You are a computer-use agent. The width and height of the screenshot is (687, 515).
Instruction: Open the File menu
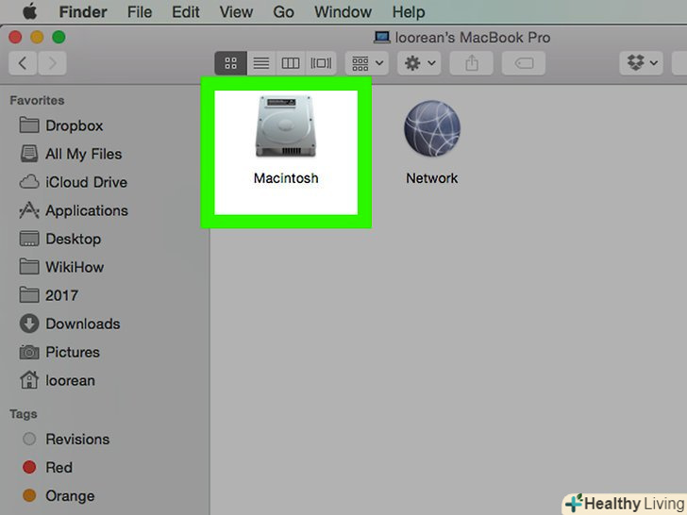140,12
